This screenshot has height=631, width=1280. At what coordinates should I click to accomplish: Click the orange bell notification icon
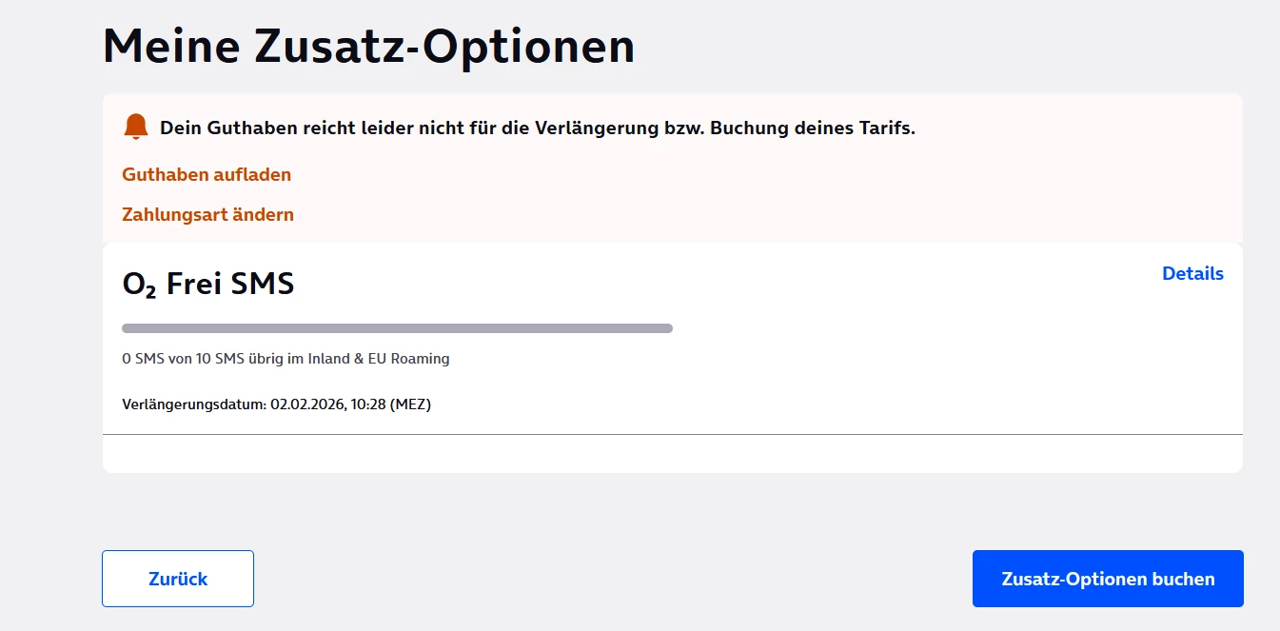(136, 127)
